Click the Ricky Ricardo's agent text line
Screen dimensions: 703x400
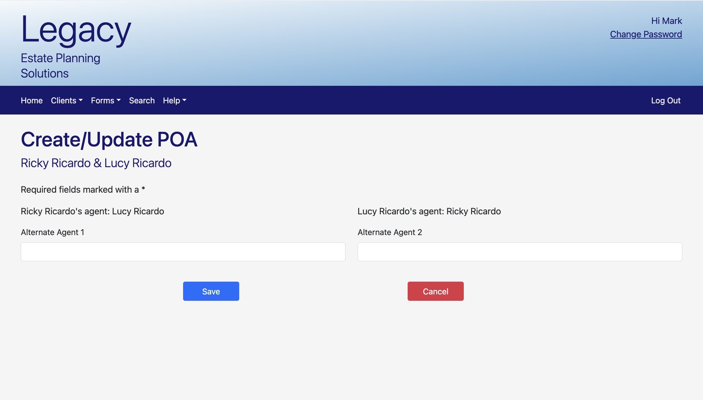(x=92, y=211)
